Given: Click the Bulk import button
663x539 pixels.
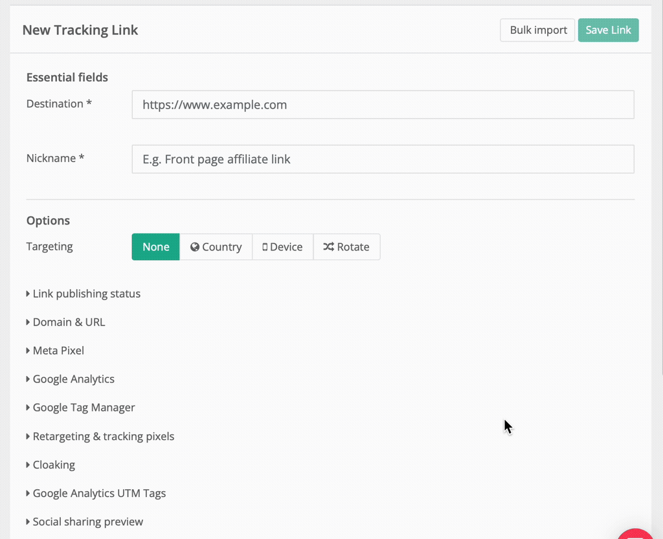Looking at the screenshot, I should coord(537,30).
